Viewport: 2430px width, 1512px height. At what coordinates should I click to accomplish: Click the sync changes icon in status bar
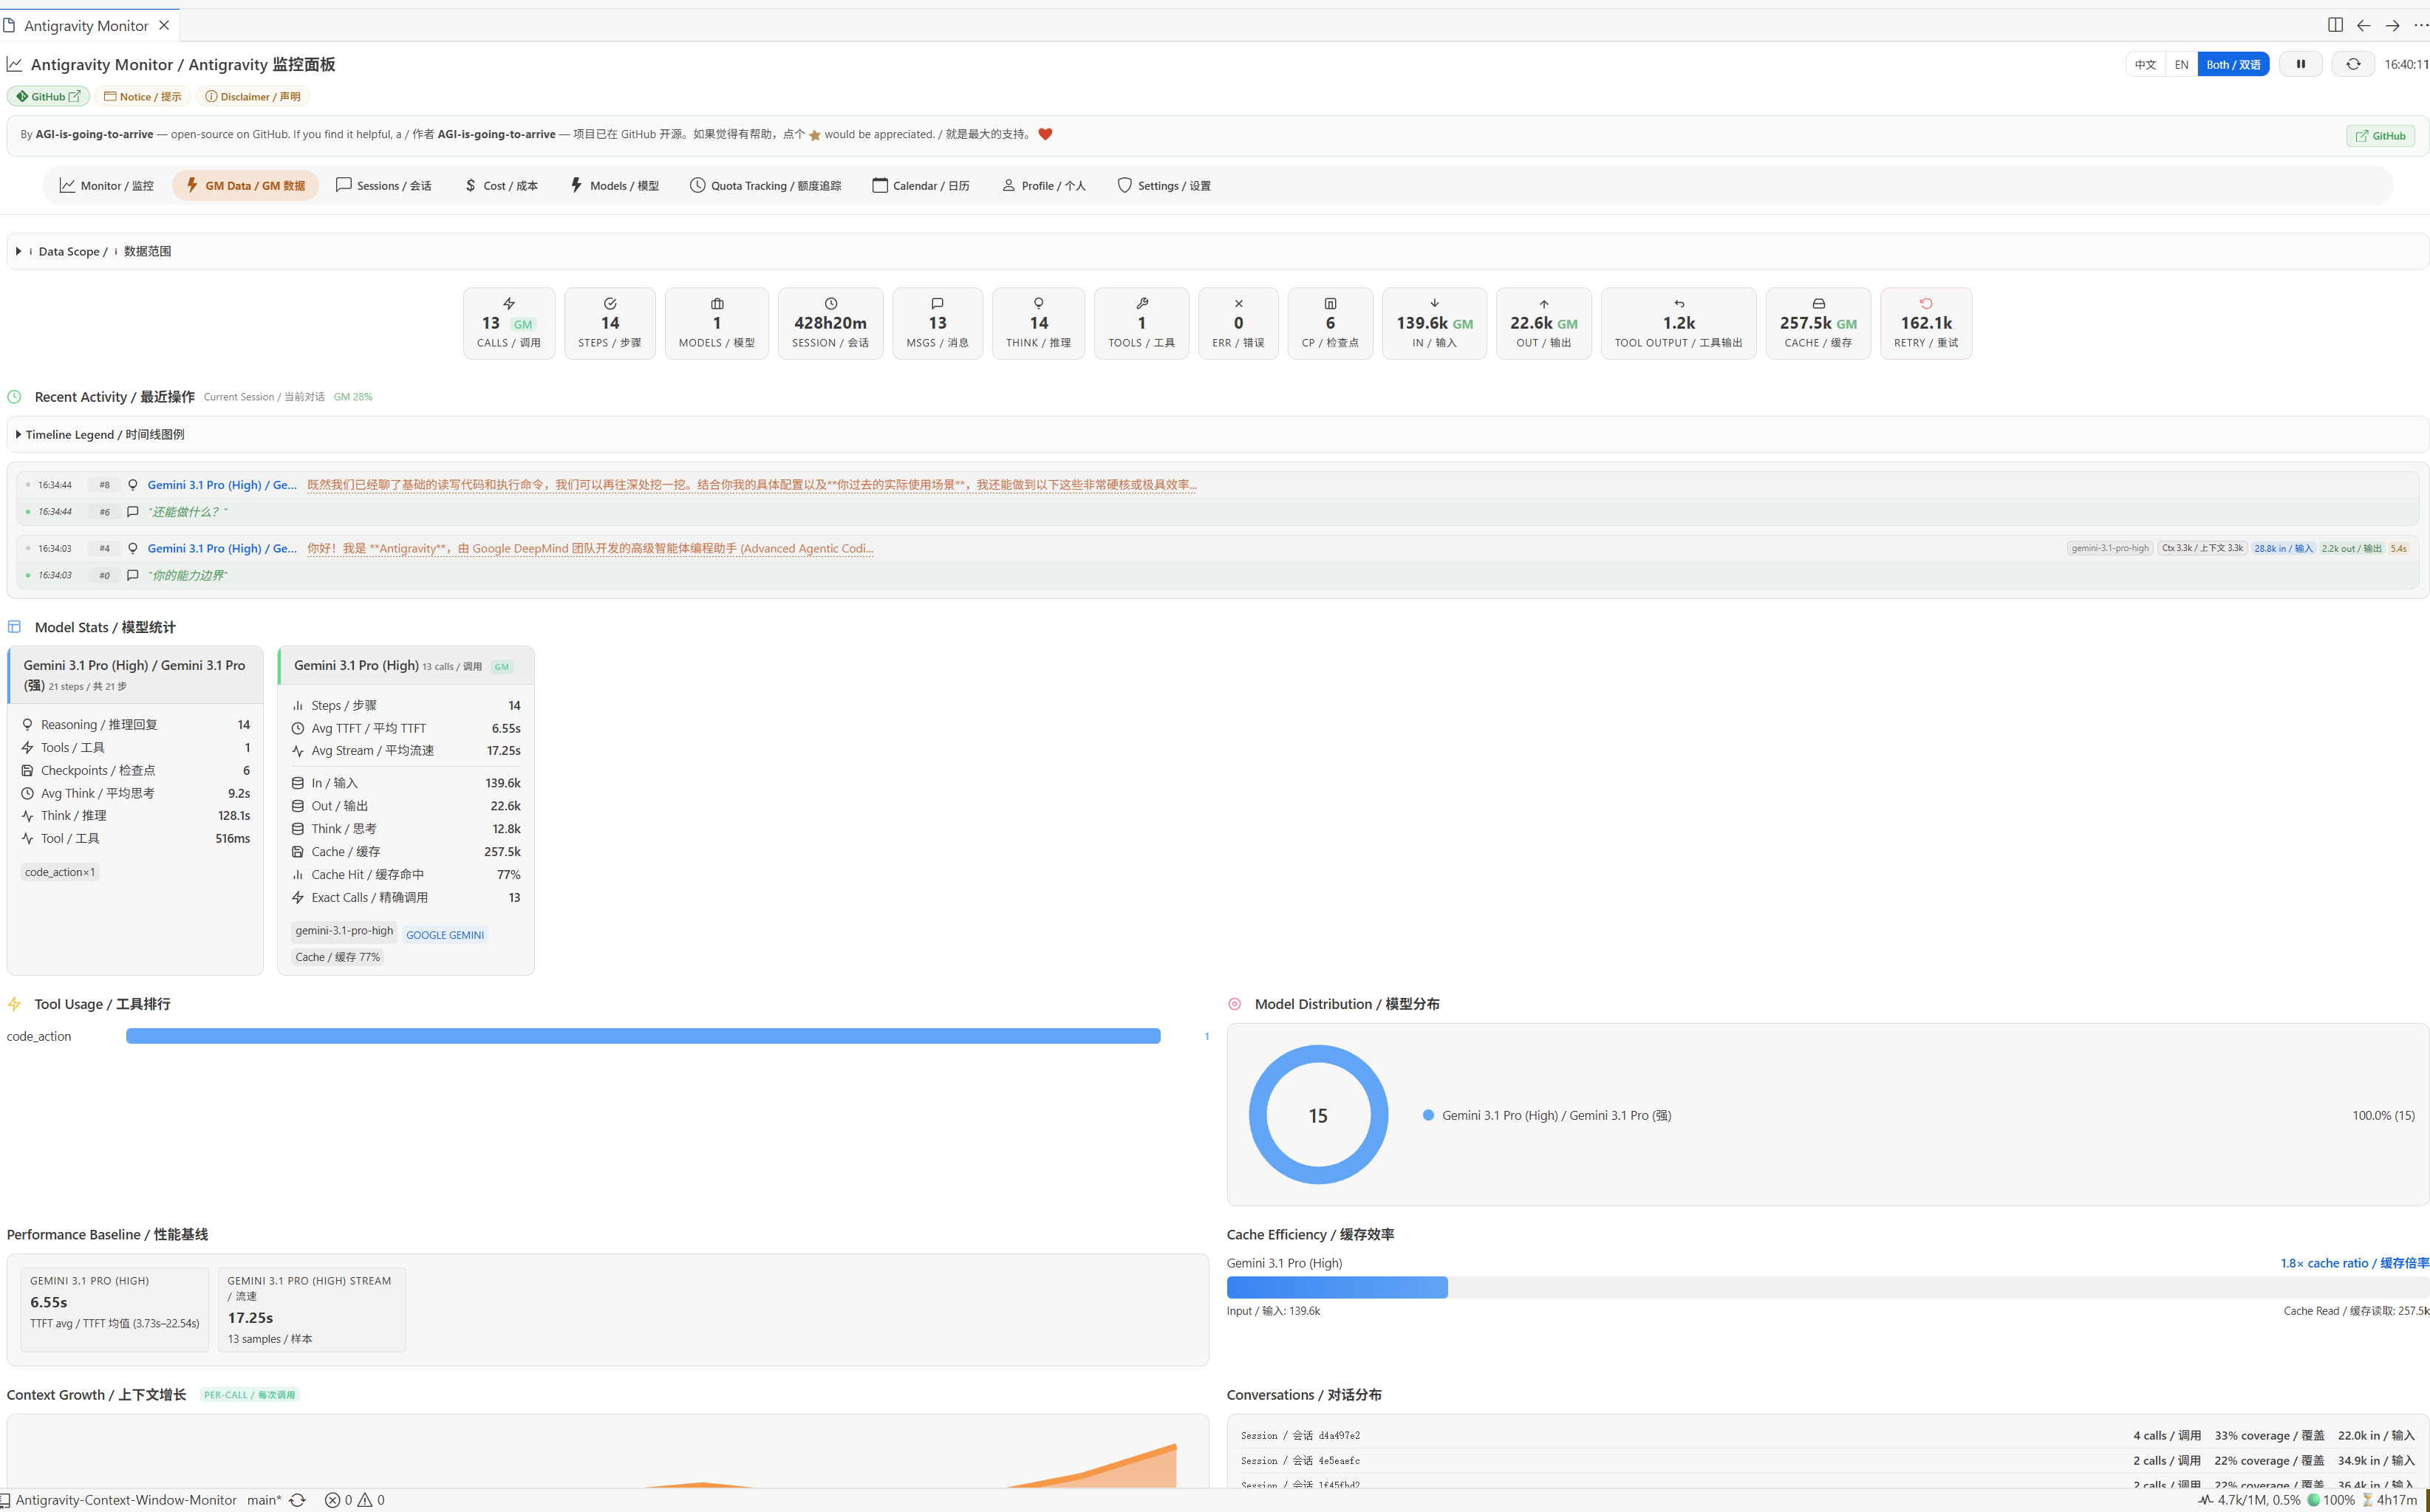[297, 1500]
